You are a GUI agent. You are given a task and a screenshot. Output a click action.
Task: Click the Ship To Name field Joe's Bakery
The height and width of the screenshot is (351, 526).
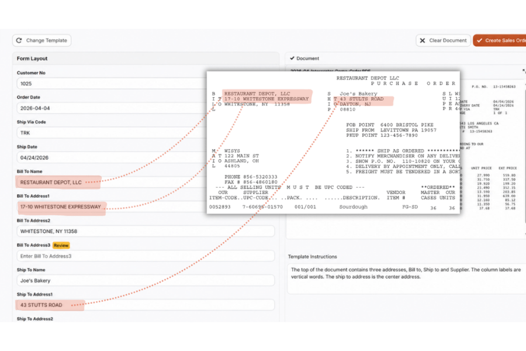146,280
